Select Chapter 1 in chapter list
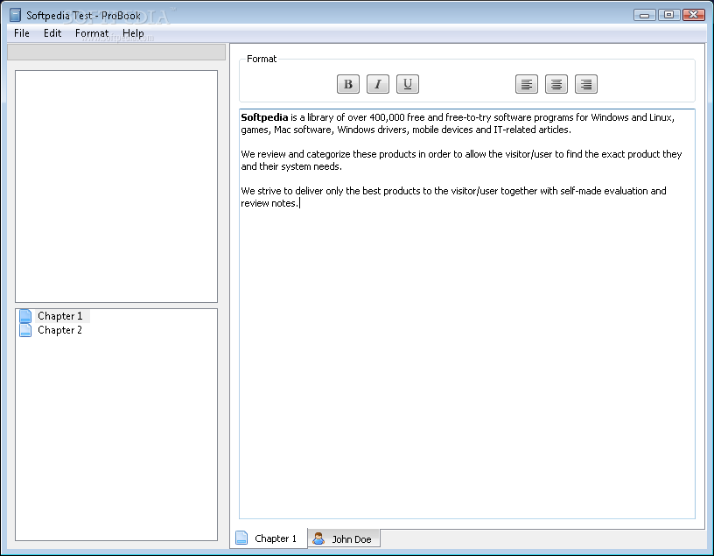Screen dimensions: 714x556 coord(60,316)
